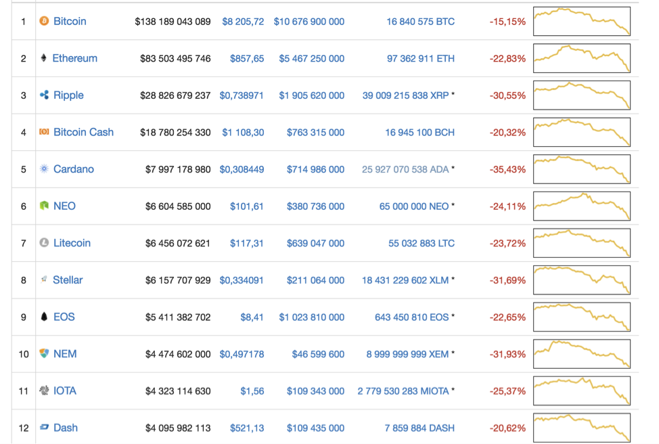659x444 pixels.
Task: Click the Cardano logo icon
Action: click(x=43, y=169)
